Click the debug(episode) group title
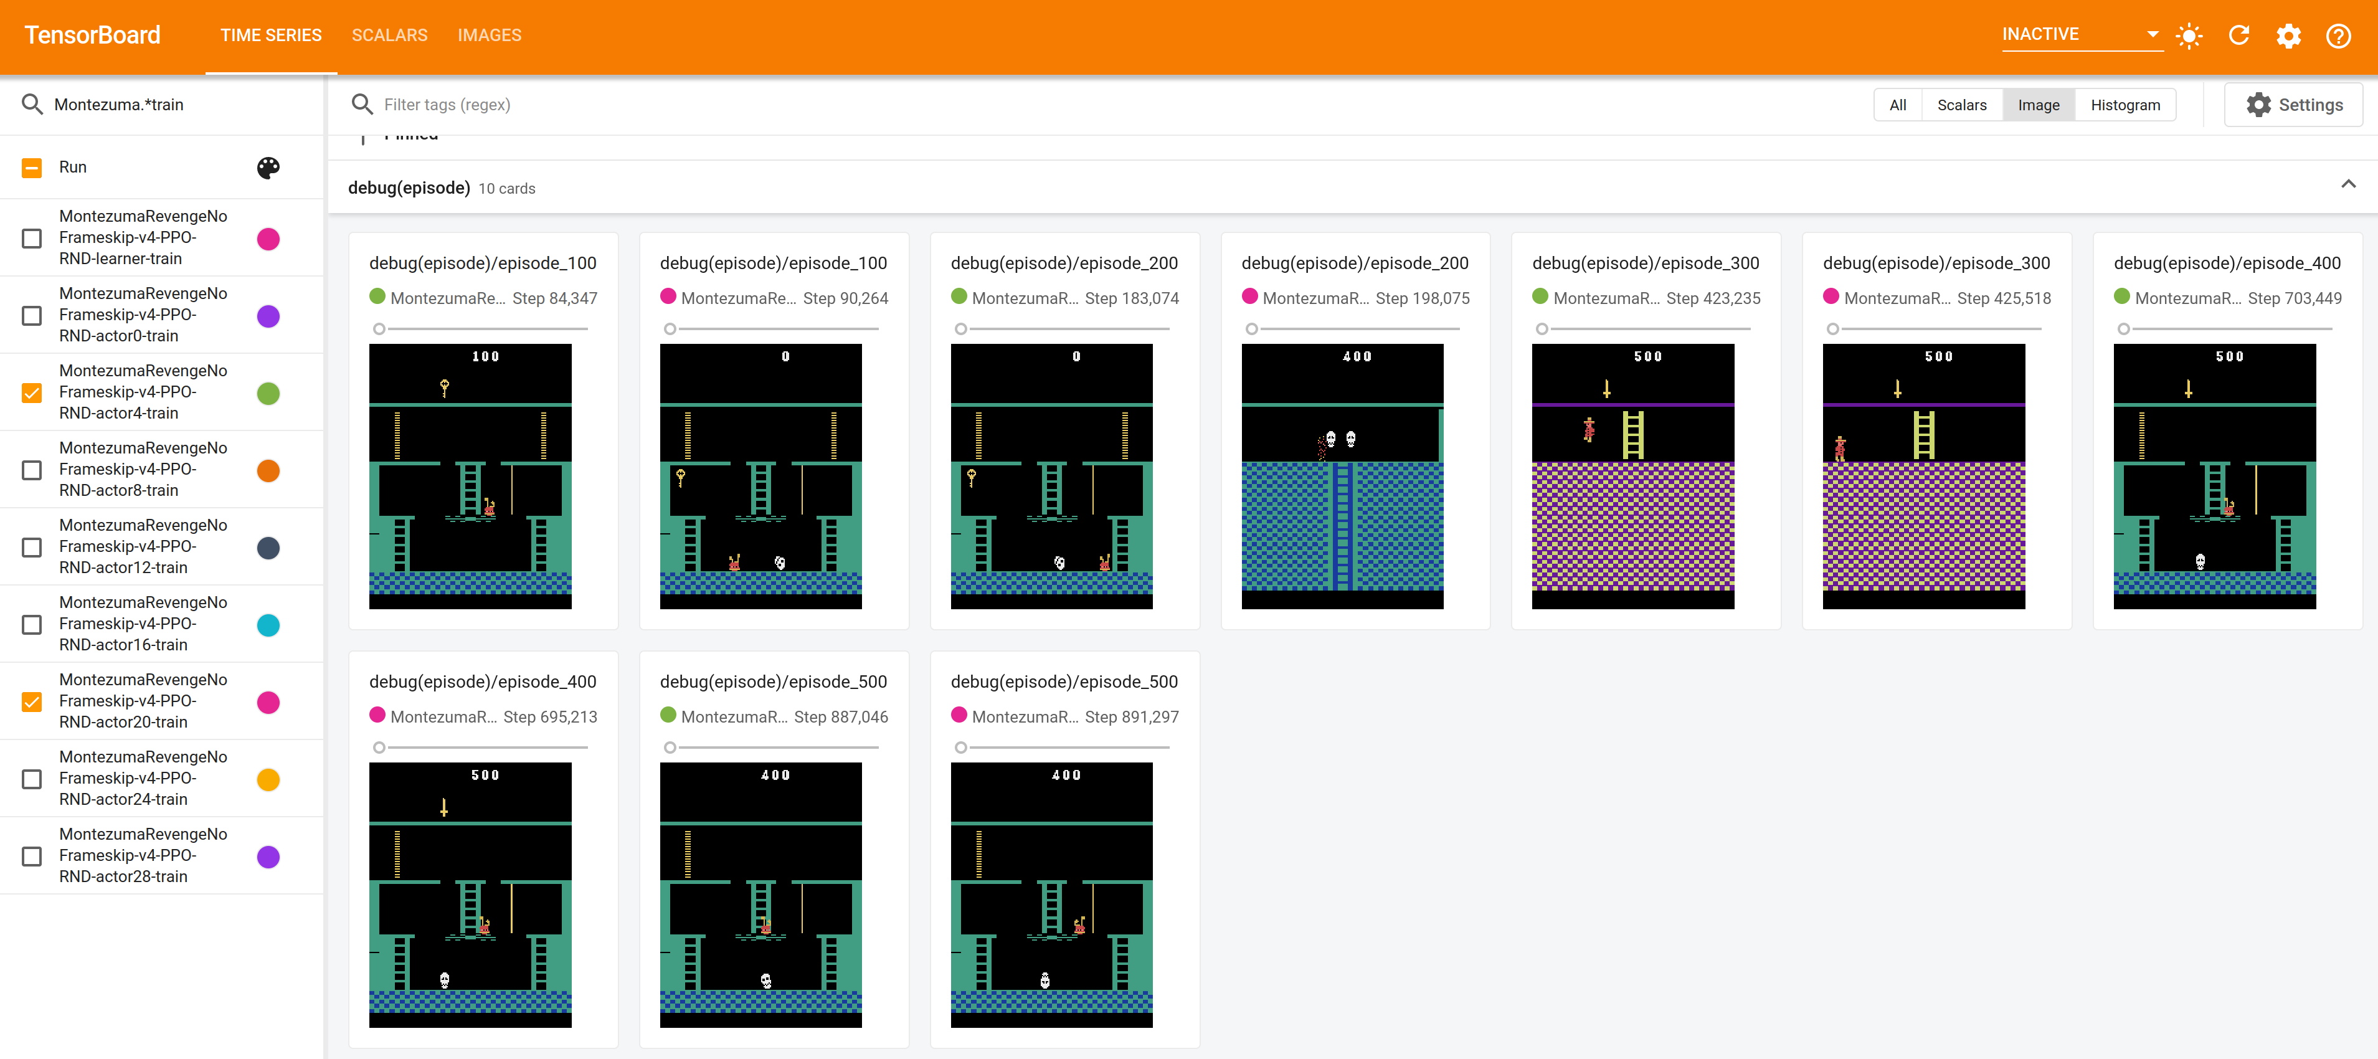The image size is (2378, 1059). [409, 188]
